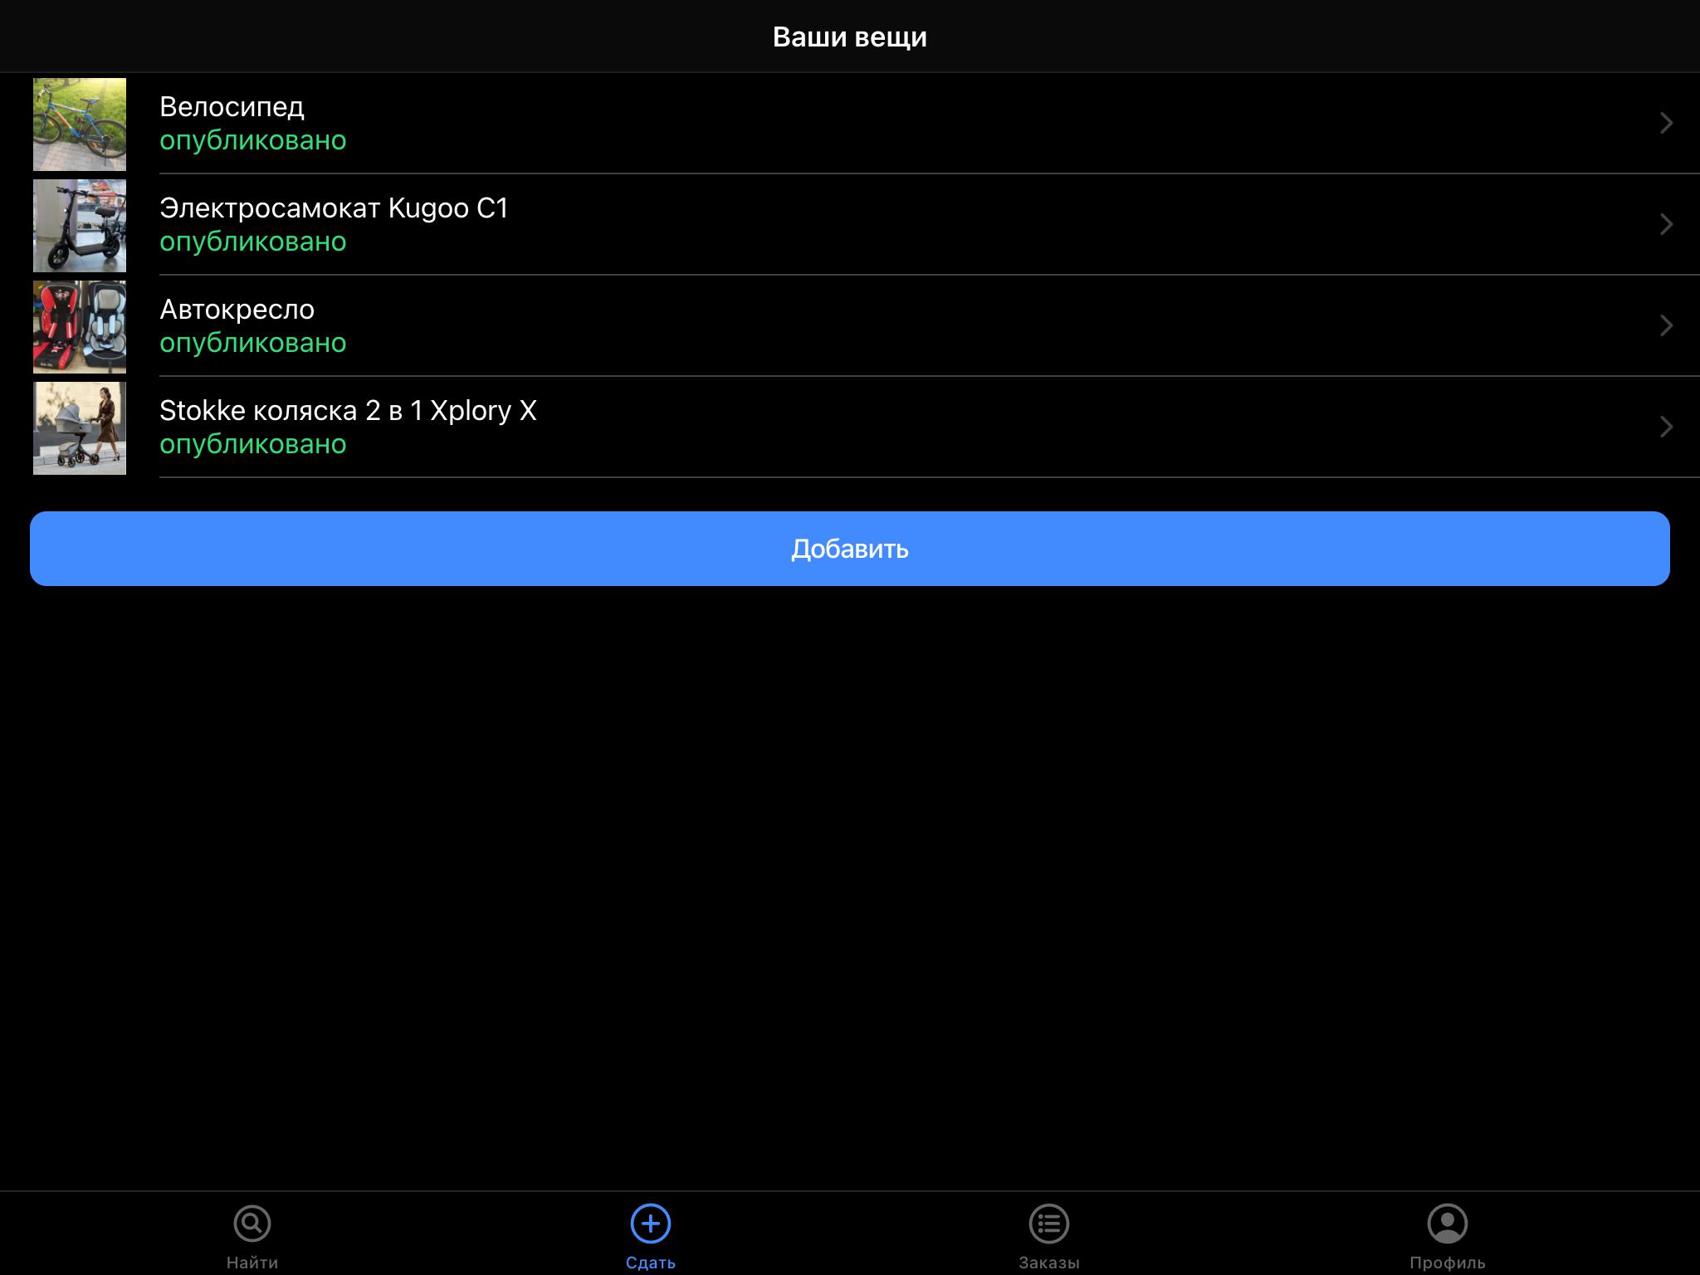Open the Электросамокат Kugoo C1 thumbnail
This screenshot has width=1700, height=1275.
(x=80, y=226)
